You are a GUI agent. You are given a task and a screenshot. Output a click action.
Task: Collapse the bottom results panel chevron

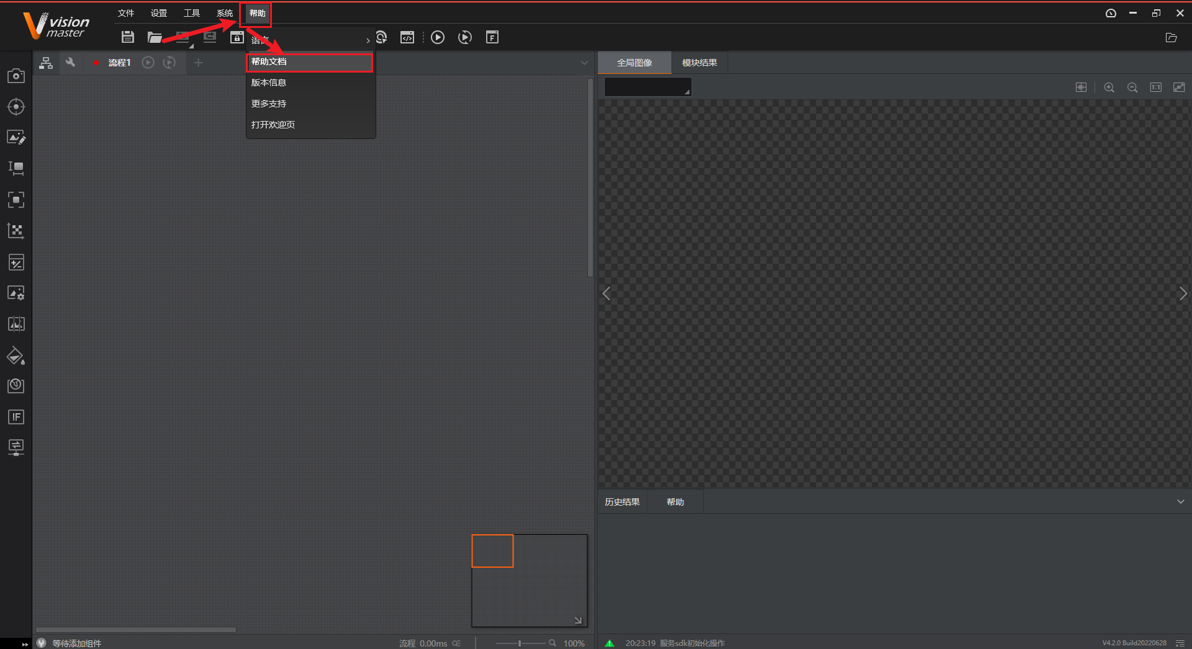coord(1180,502)
